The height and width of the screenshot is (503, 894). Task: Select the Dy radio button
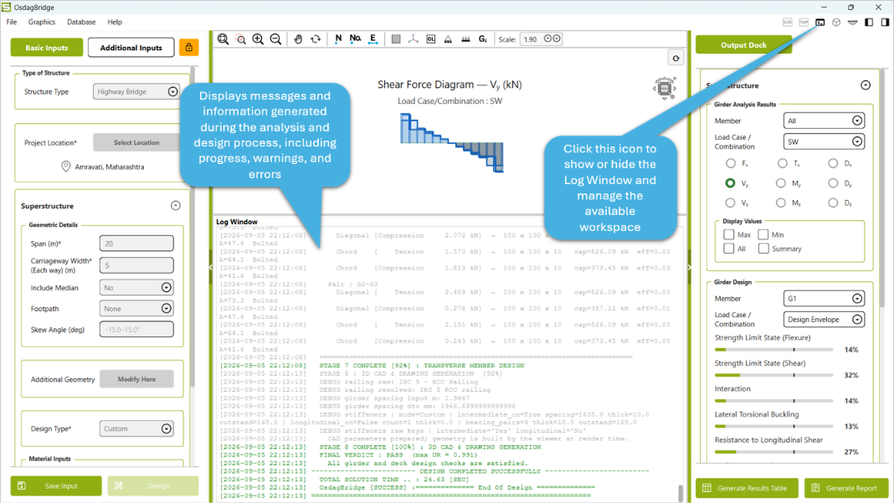tap(833, 183)
